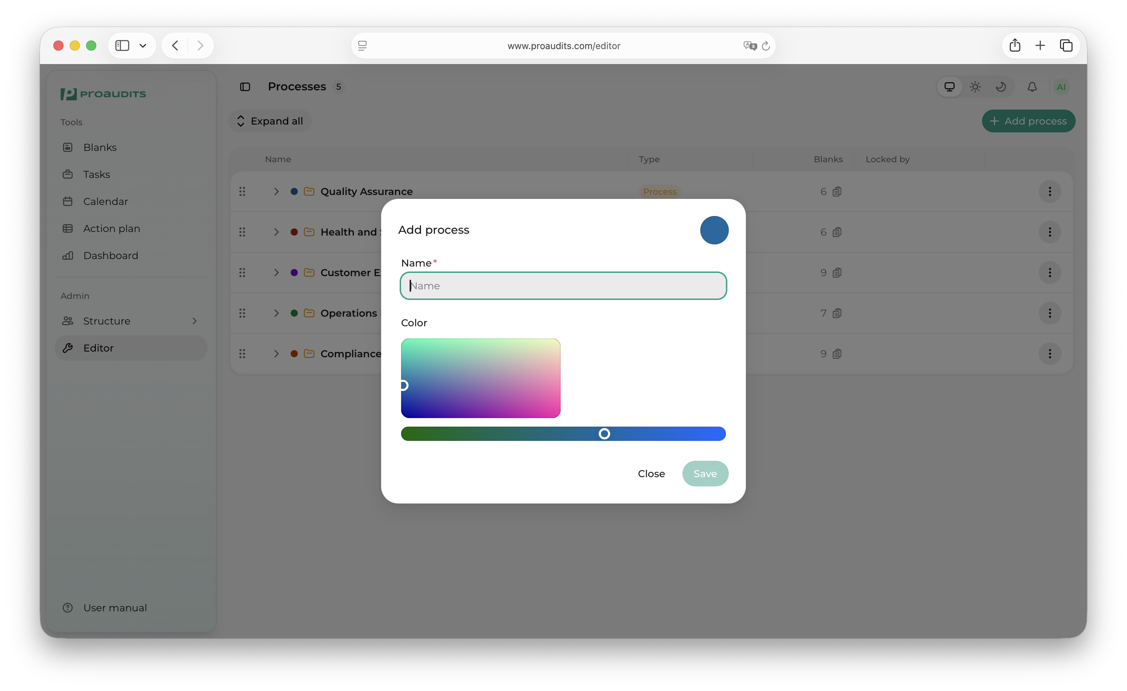Open Tasks in the sidebar
The width and height of the screenshot is (1127, 691).
pos(131,174)
